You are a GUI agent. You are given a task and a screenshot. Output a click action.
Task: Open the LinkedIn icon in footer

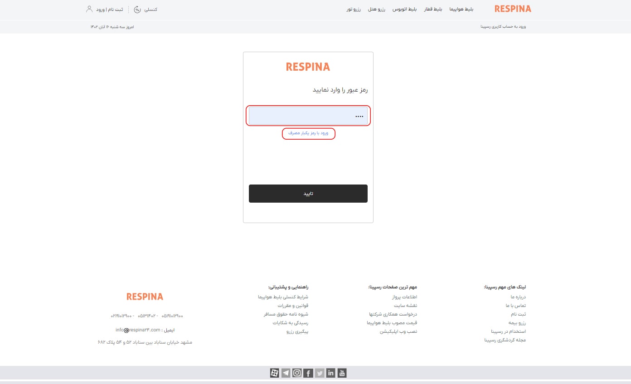click(x=331, y=373)
